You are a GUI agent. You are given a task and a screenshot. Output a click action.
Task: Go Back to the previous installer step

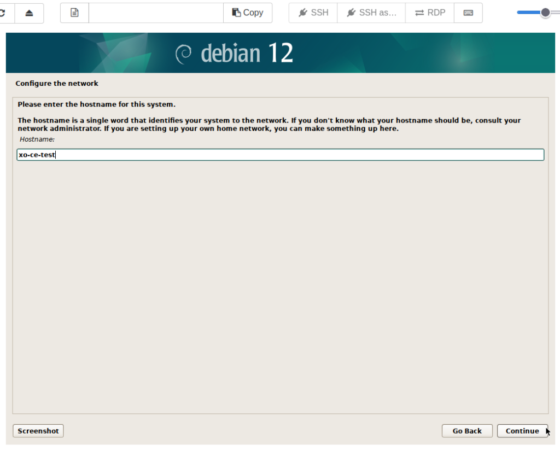(x=467, y=431)
